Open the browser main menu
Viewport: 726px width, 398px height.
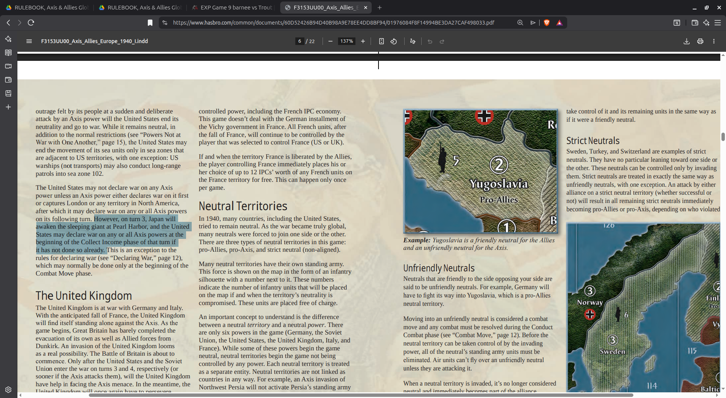click(718, 23)
